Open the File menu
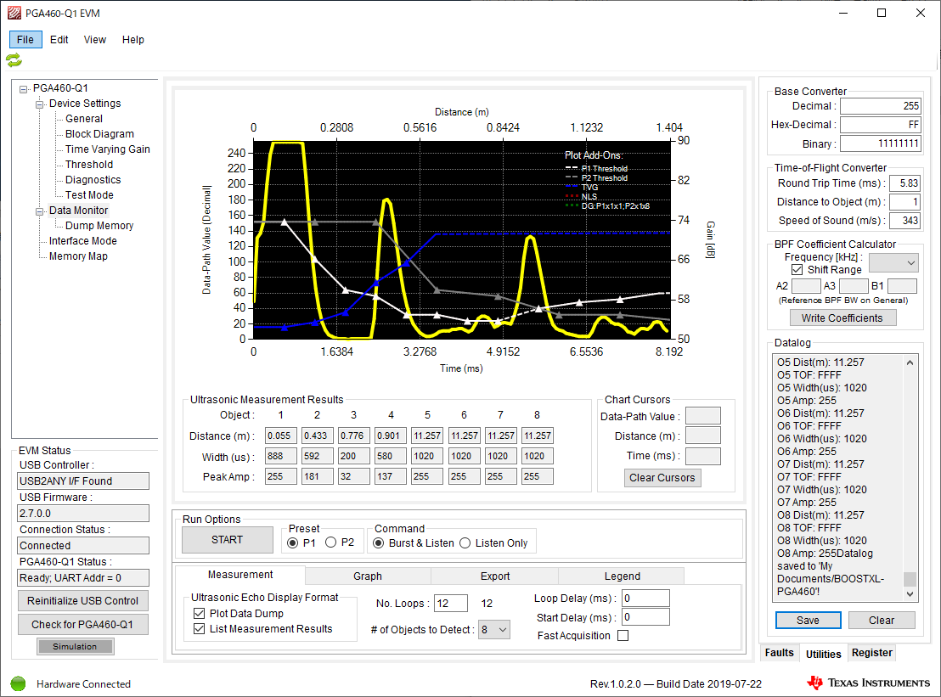Image resolution: width=941 pixels, height=697 pixels. 25,40
